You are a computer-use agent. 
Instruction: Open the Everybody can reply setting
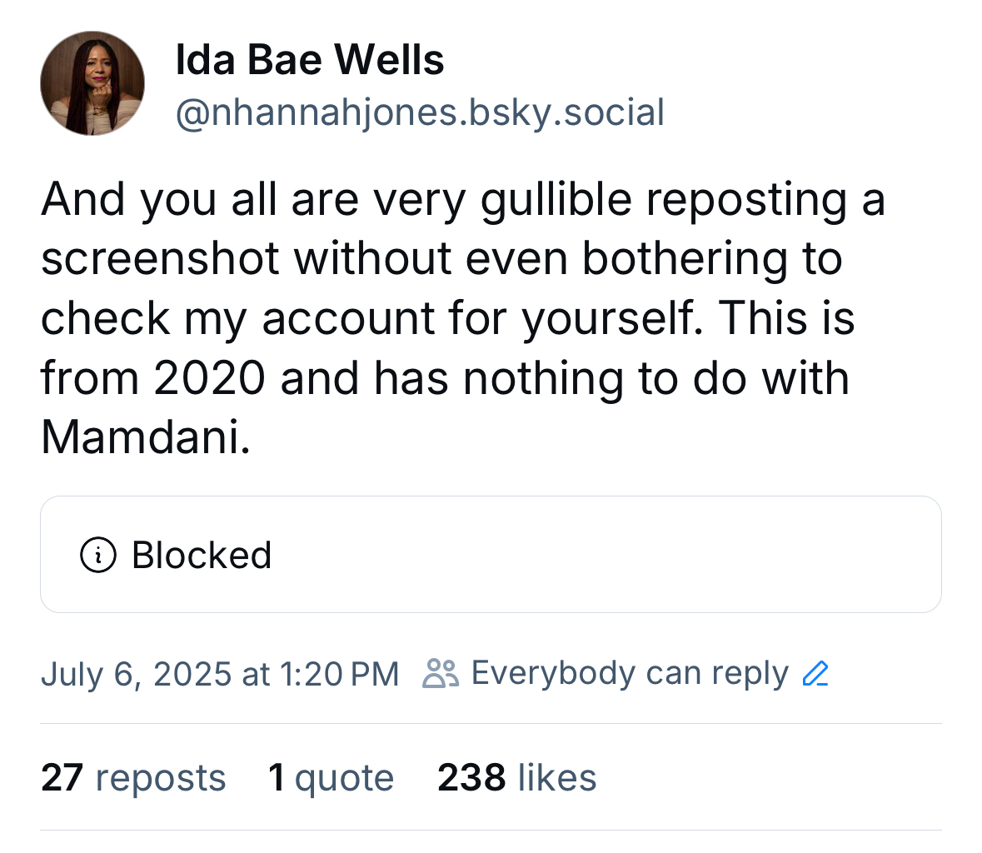tap(629, 673)
